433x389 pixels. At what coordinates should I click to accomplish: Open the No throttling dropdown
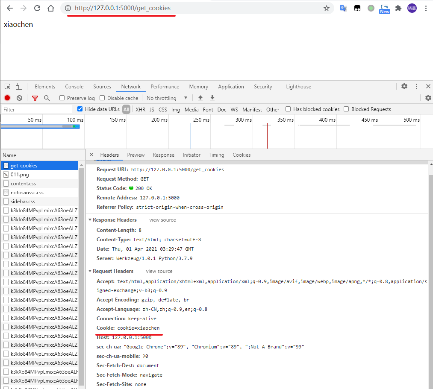(x=167, y=98)
